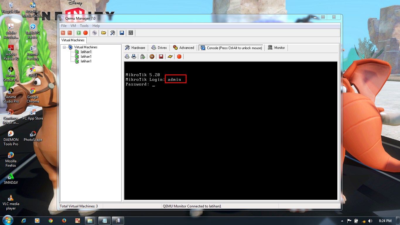This screenshot has width=400, height=225.
Task: Switch to the Advanced tab
Action: click(x=183, y=48)
